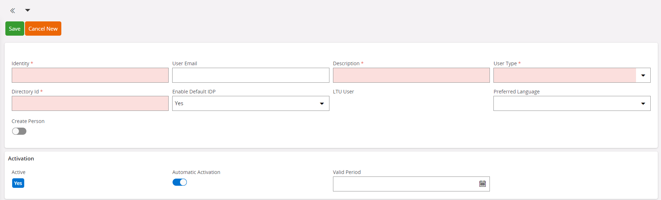Focus the User Email text box
Image resolution: width=661 pixels, height=200 pixels.
pos(250,75)
